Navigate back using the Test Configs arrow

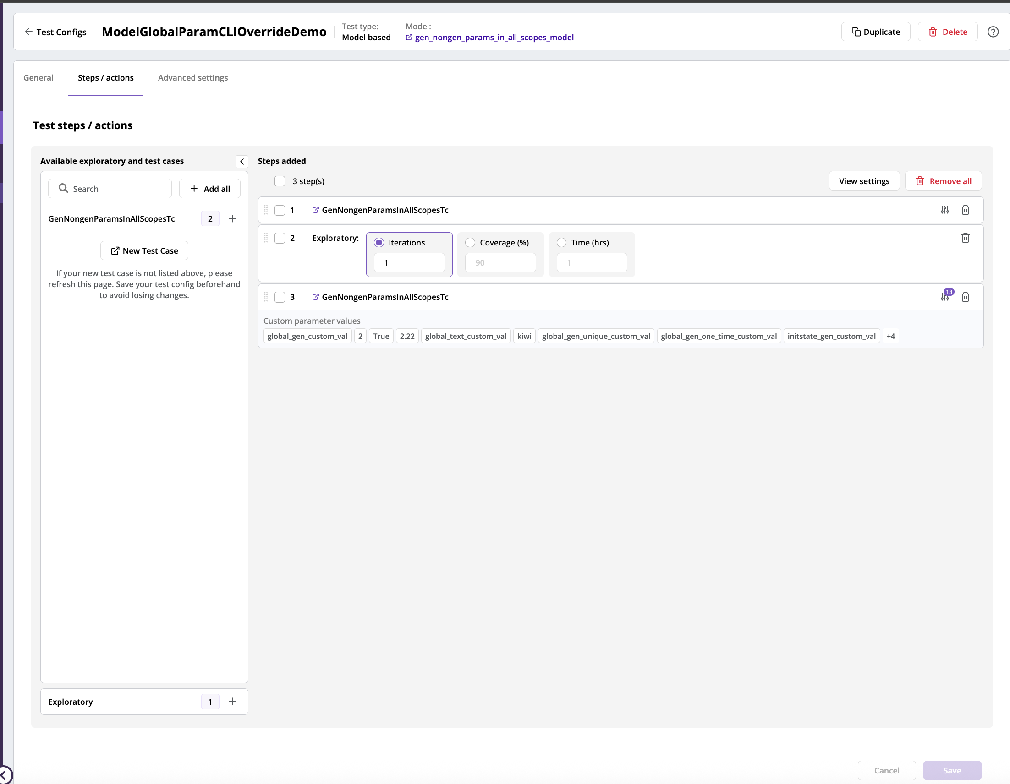point(28,32)
